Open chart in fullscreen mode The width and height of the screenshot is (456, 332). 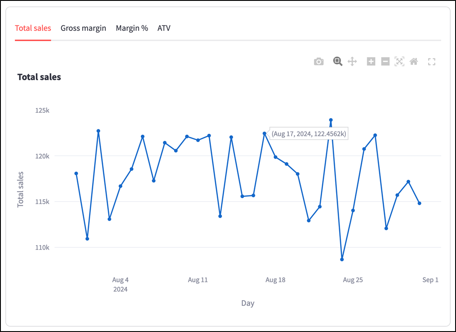(432, 61)
